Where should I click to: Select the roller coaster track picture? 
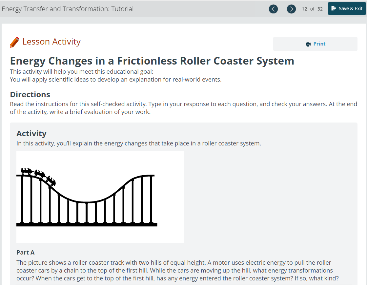click(x=100, y=197)
